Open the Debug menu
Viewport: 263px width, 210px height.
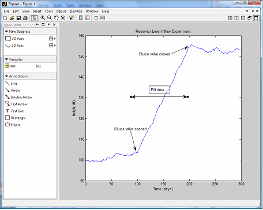tap(61, 12)
